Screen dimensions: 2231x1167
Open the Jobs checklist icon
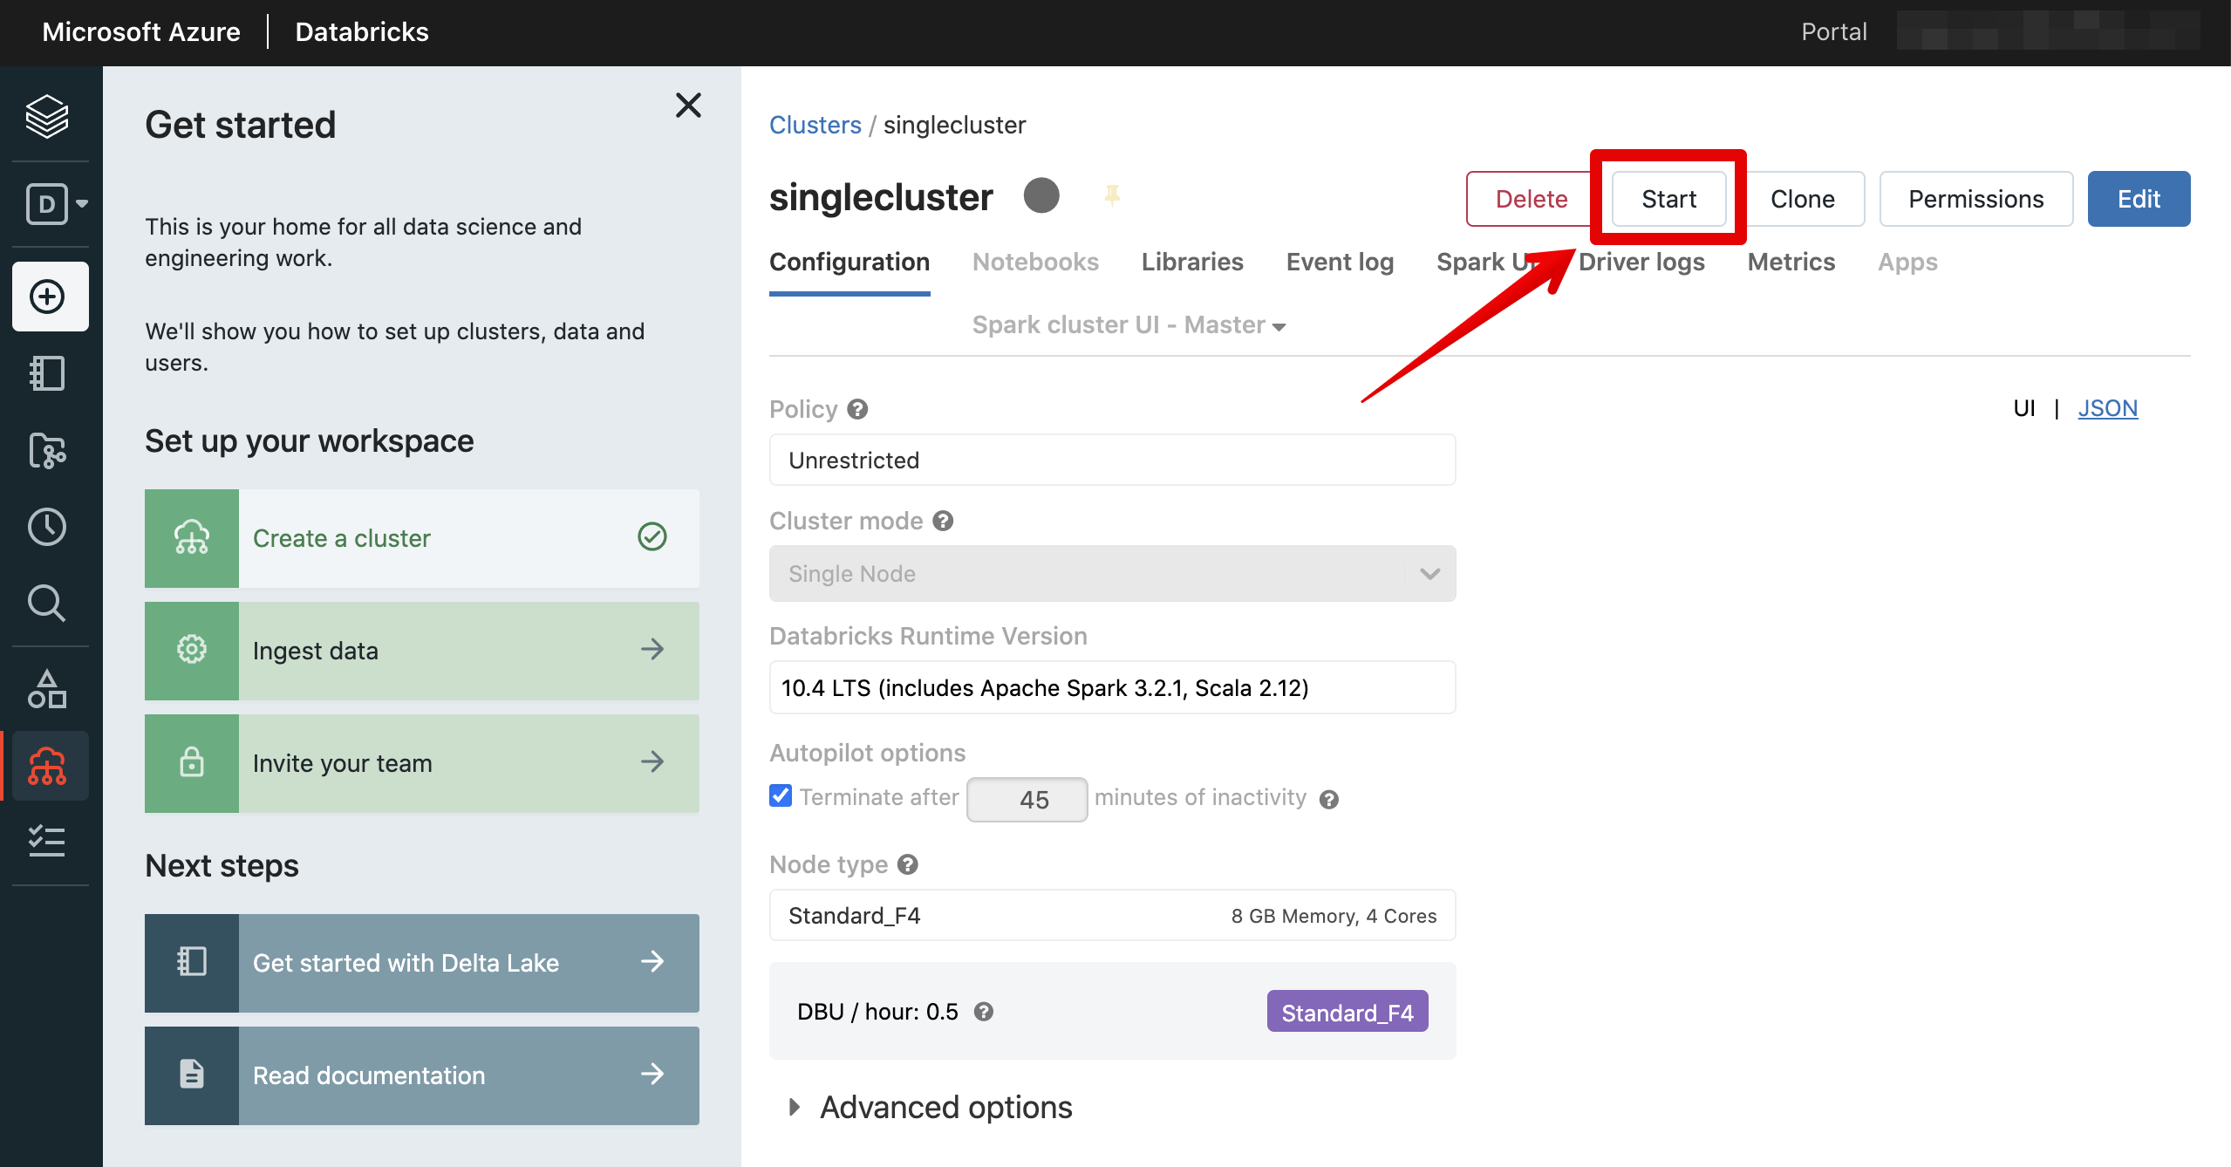tap(47, 841)
